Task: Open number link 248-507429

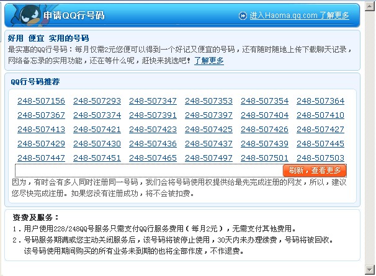Action: [41, 144]
